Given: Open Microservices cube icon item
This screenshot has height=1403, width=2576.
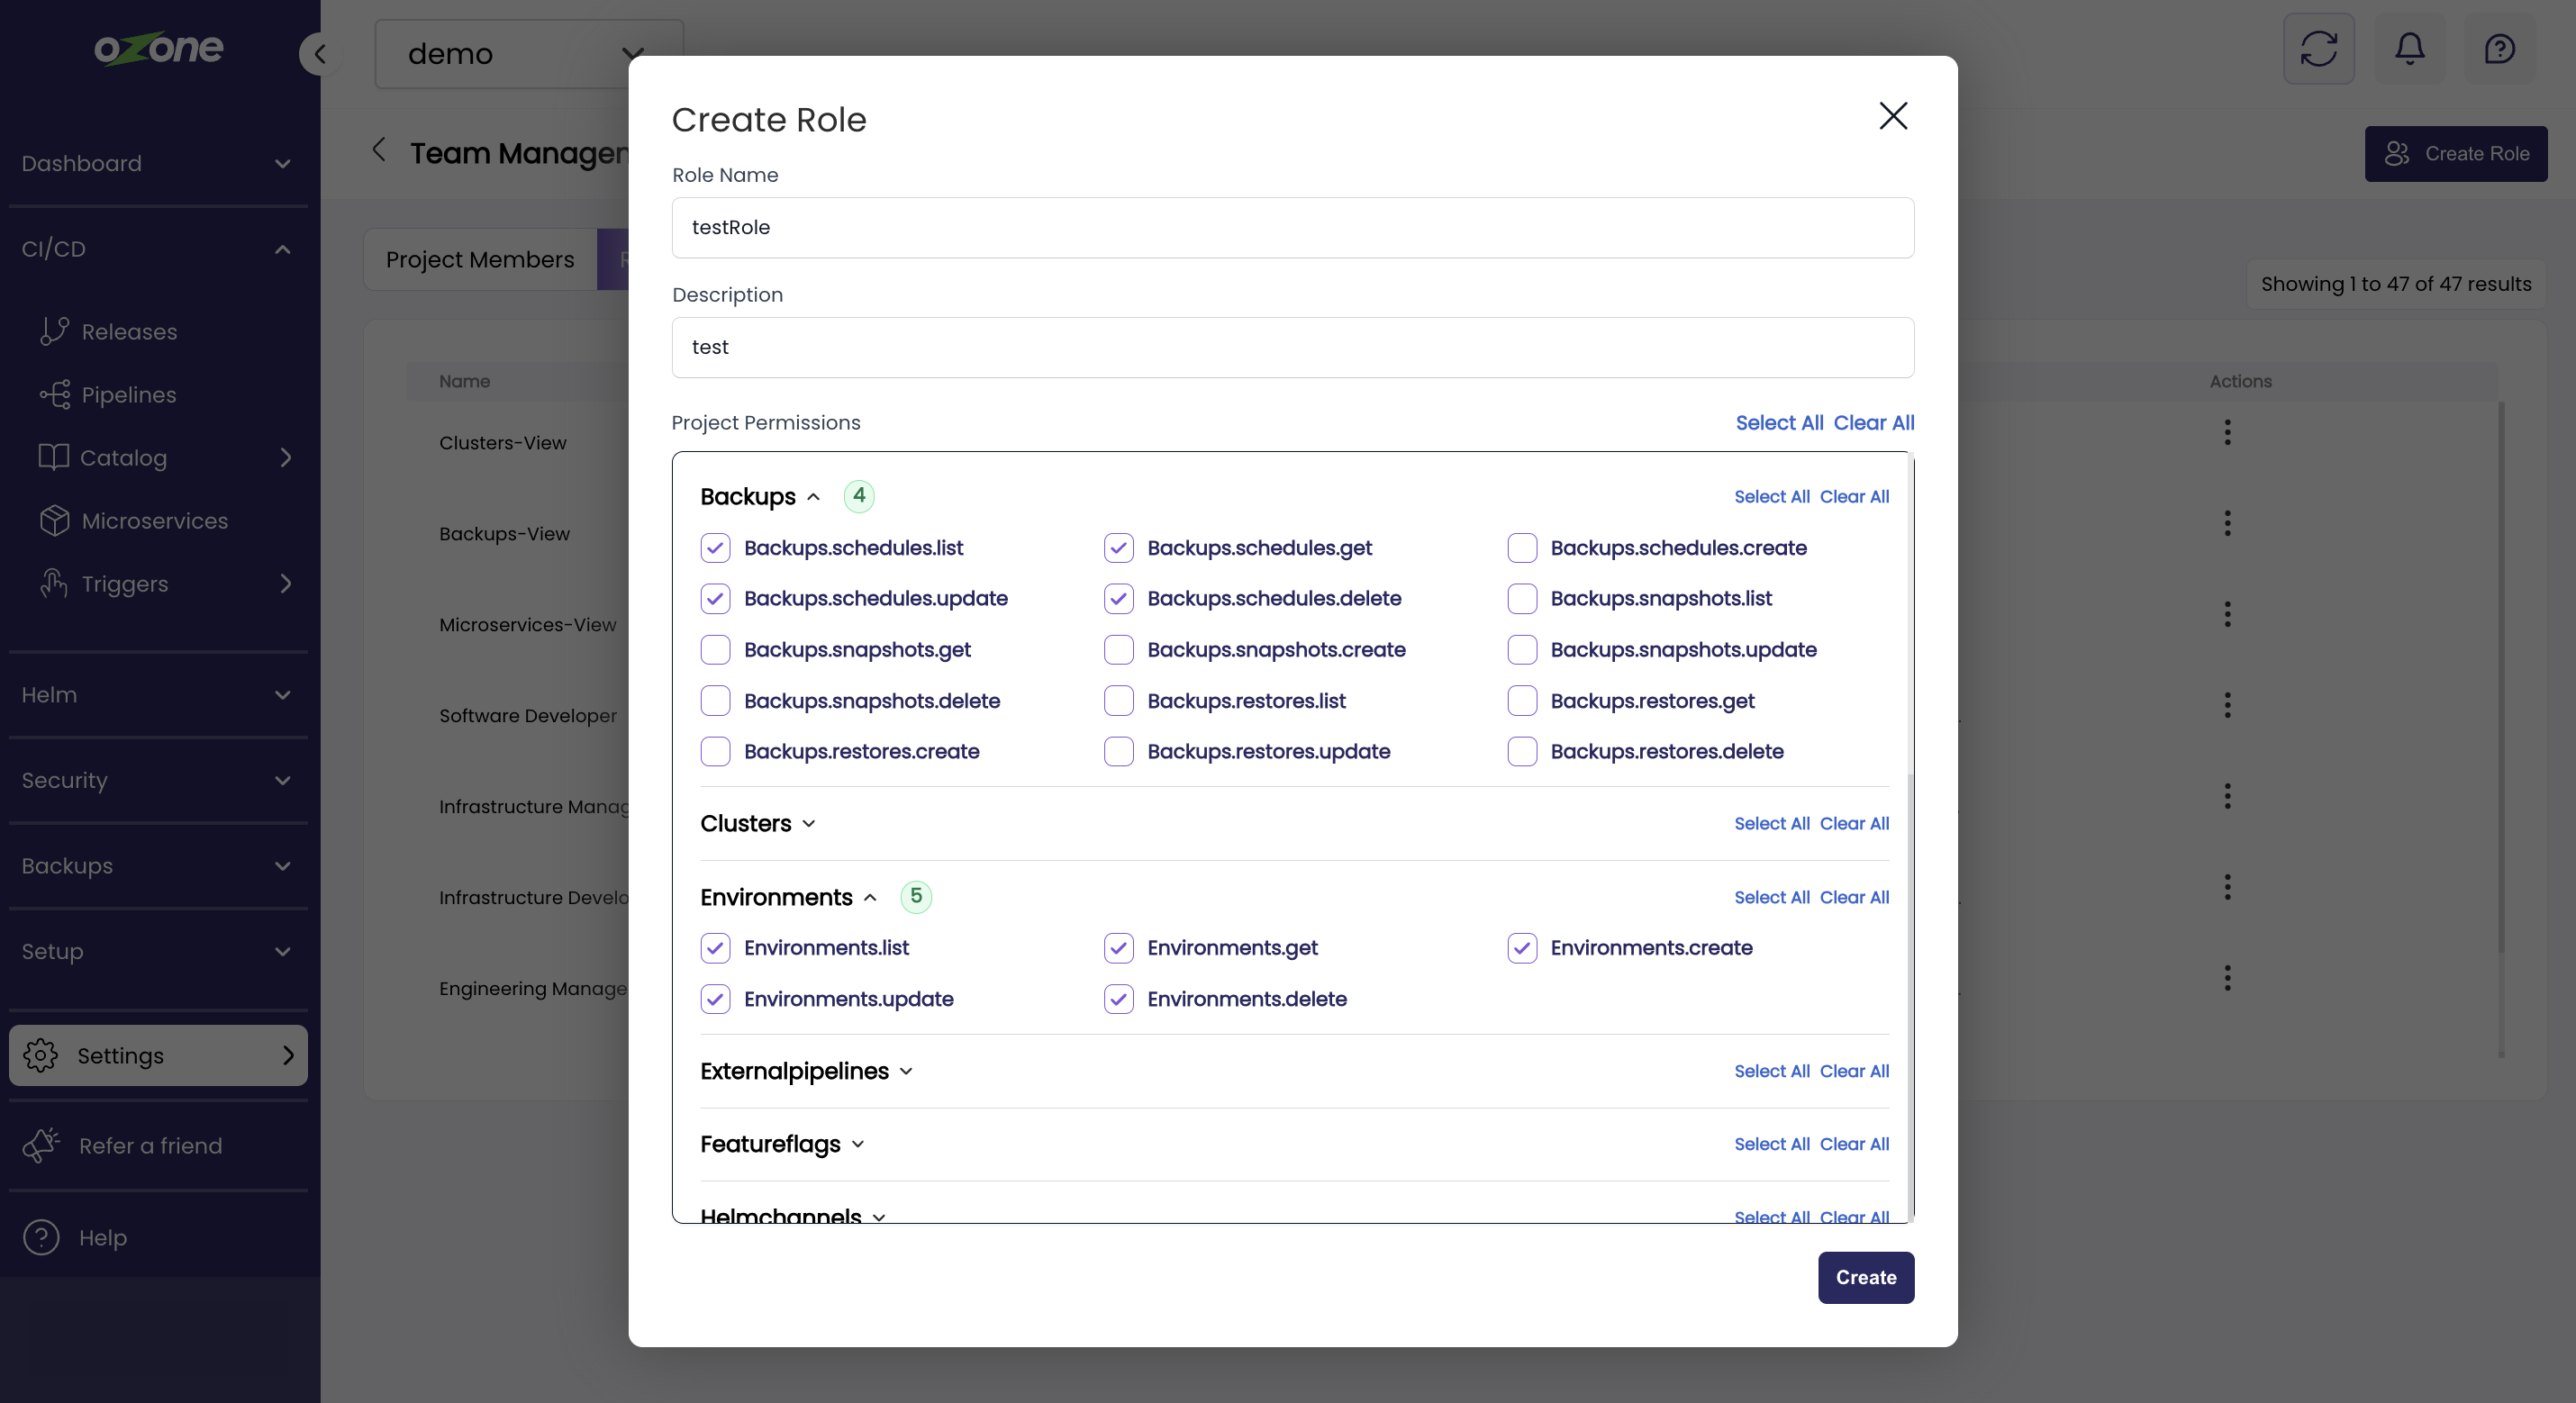Looking at the screenshot, I should 54,521.
